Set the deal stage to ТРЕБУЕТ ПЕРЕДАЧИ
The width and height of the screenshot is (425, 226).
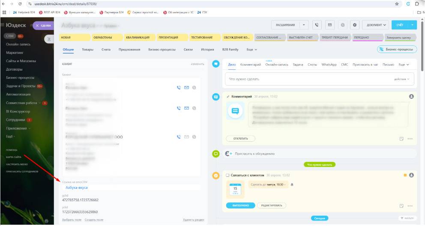click(x=335, y=37)
